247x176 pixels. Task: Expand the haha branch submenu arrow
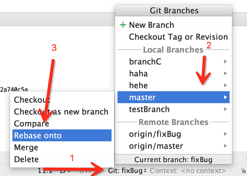point(225,73)
